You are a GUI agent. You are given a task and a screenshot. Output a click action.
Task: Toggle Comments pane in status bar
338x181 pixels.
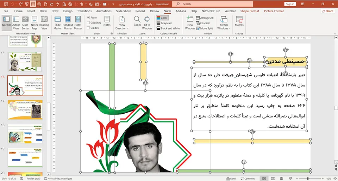248,179
